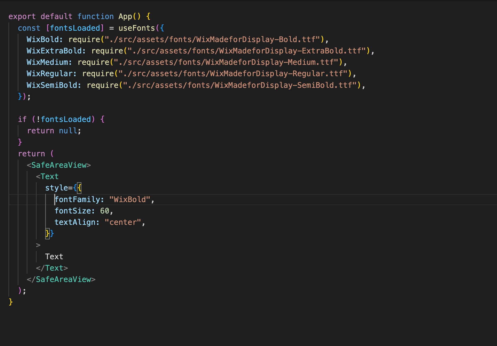
Task: Click the '});' line closing the useFonts call
Action: point(24,97)
